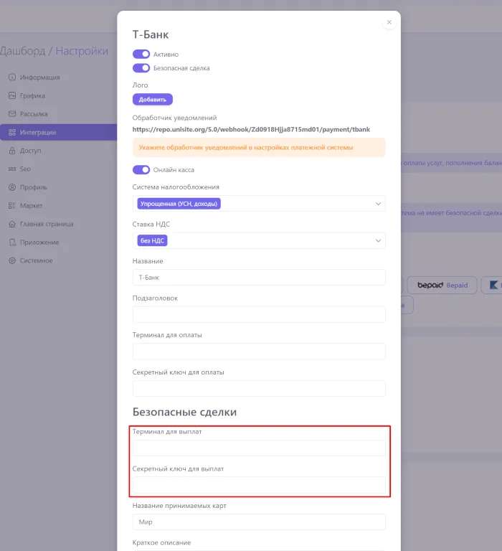The image size is (502, 551).
Task: Click the Доступ lock icon
Action: [12, 151]
